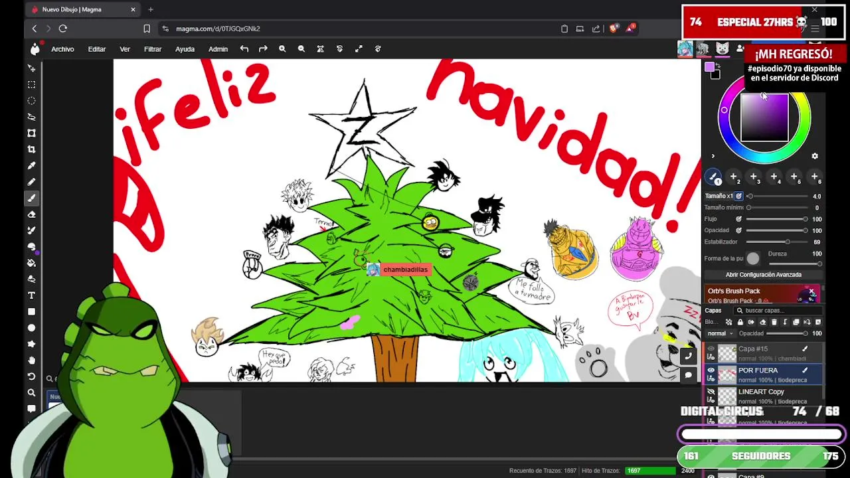This screenshot has width=850, height=478.
Task: Open a new browser tab
Action: pos(151,9)
